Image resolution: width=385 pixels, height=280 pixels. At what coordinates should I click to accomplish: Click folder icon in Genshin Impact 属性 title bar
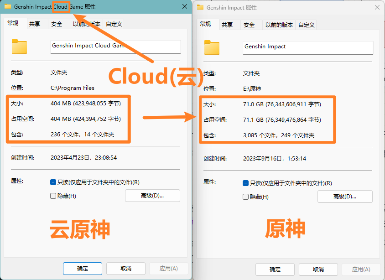(x=200, y=7)
